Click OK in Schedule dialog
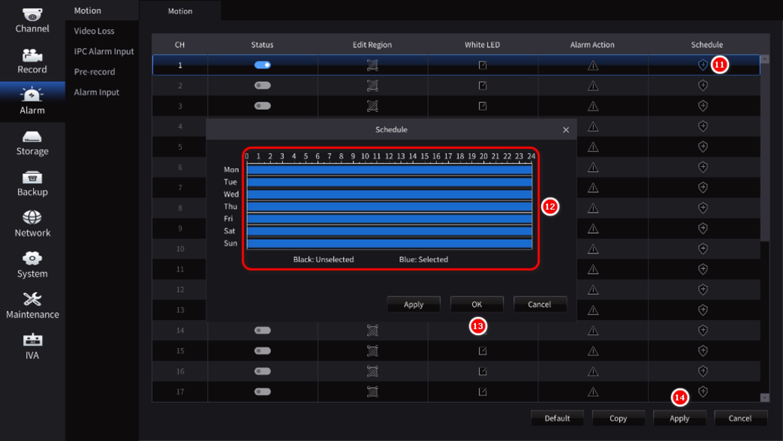 coord(476,304)
